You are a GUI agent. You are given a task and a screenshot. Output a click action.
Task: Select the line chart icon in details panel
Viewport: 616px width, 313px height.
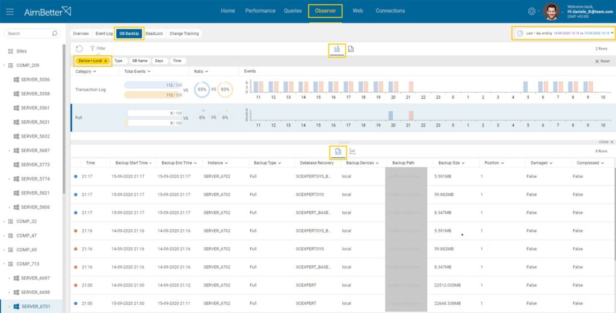(x=353, y=152)
